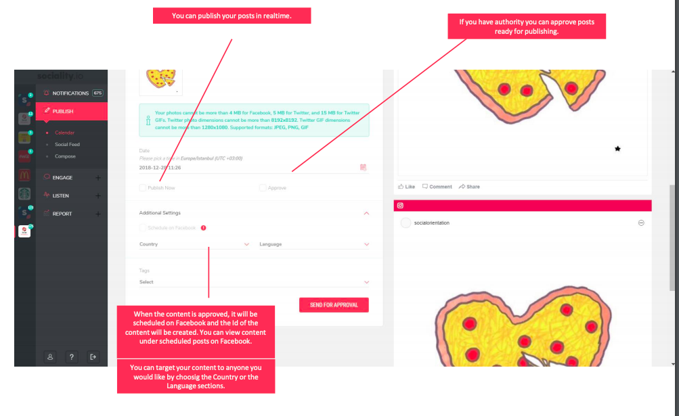
Task: Open the Country dropdown
Action: click(x=194, y=244)
